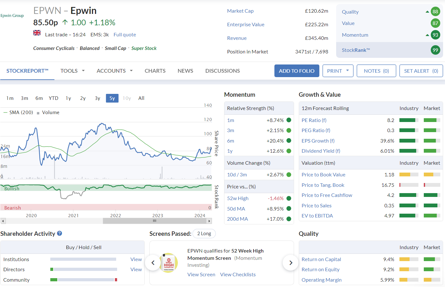Toggle the SMA (200) legend item
This screenshot has height=287, width=445.
pos(18,113)
